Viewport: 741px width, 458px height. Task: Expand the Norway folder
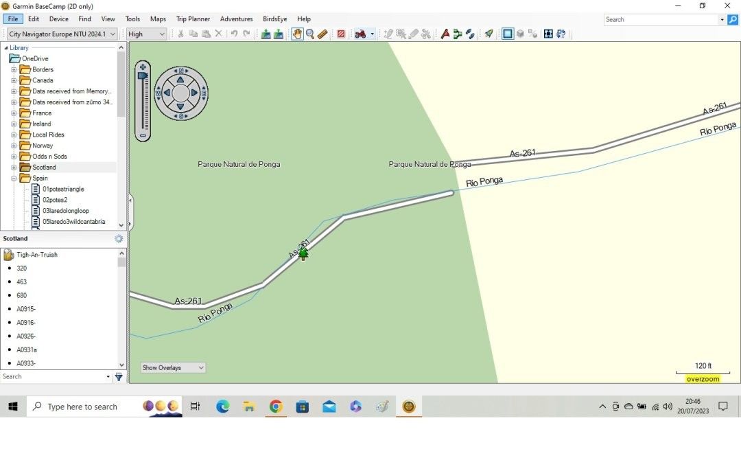click(x=14, y=146)
